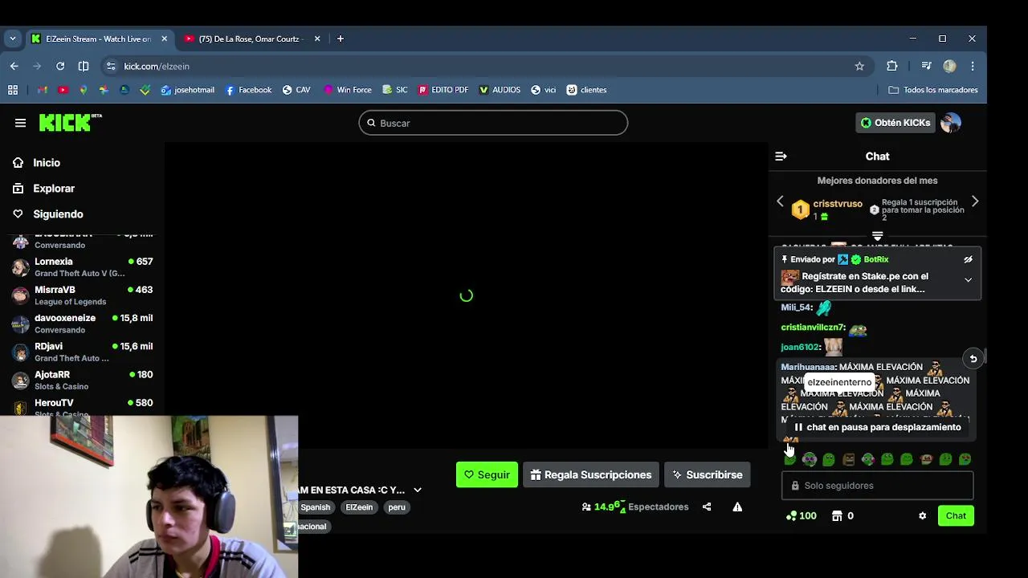This screenshot has width=1028, height=578.
Task: Open apps grid in bookmarks bar
Action: 13,90
